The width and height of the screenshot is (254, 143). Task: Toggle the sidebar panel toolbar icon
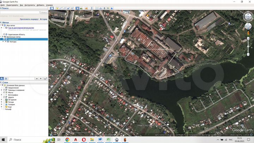[52, 8]
